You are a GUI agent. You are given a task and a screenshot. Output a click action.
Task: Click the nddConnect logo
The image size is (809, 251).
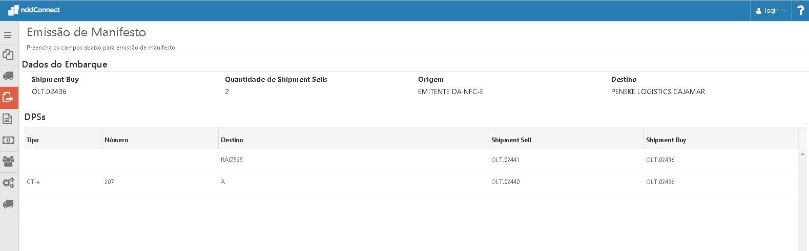coord(34,10)
